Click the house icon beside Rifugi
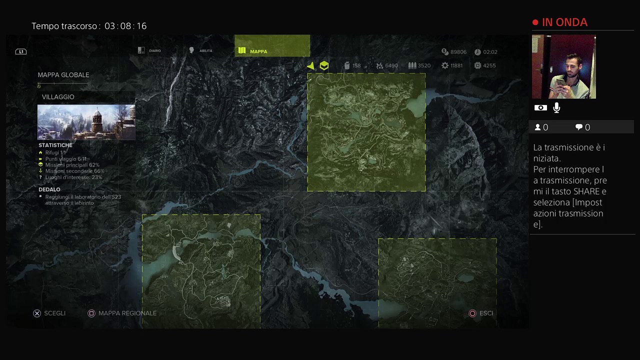 [x=40, y=152]
